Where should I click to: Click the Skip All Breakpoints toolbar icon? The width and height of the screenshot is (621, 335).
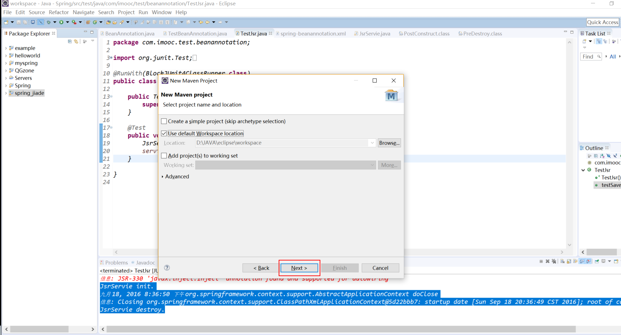tap(41, 22)
